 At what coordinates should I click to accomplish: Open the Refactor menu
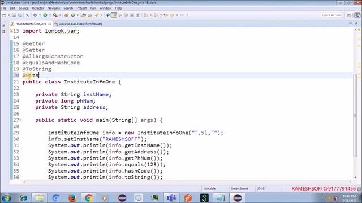[38, 8]
